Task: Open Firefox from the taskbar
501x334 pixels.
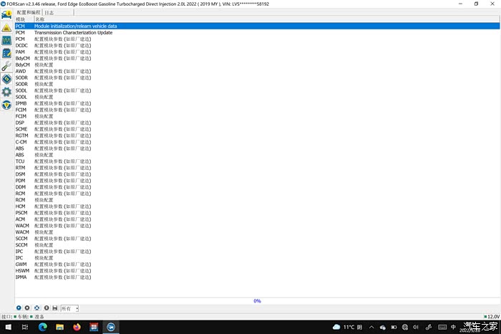Action: click(77, 327)
